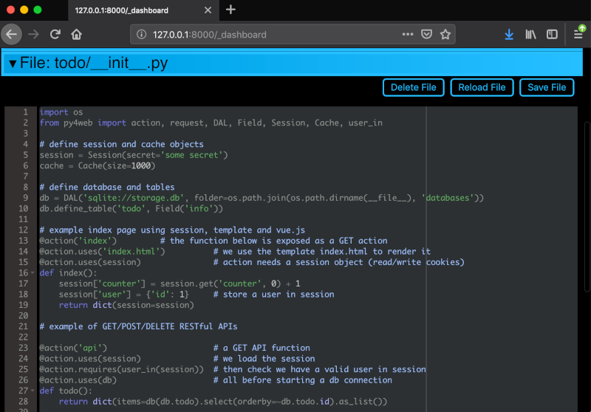The width and height of the screenshot is (591, 412).
Task: Fold the def todo() code block
Action: tap(32, 391)
